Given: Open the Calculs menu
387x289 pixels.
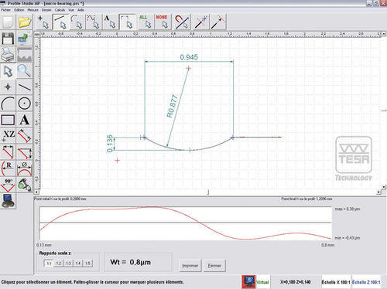Looking at the screenshot, I should (x=60, y=10).
